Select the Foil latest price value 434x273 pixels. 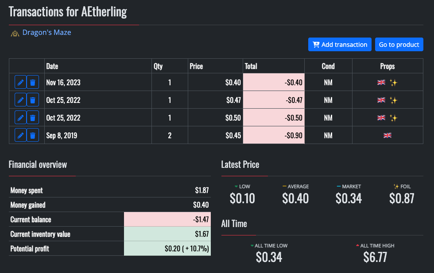pyautogui.click(x=402, y=198)
